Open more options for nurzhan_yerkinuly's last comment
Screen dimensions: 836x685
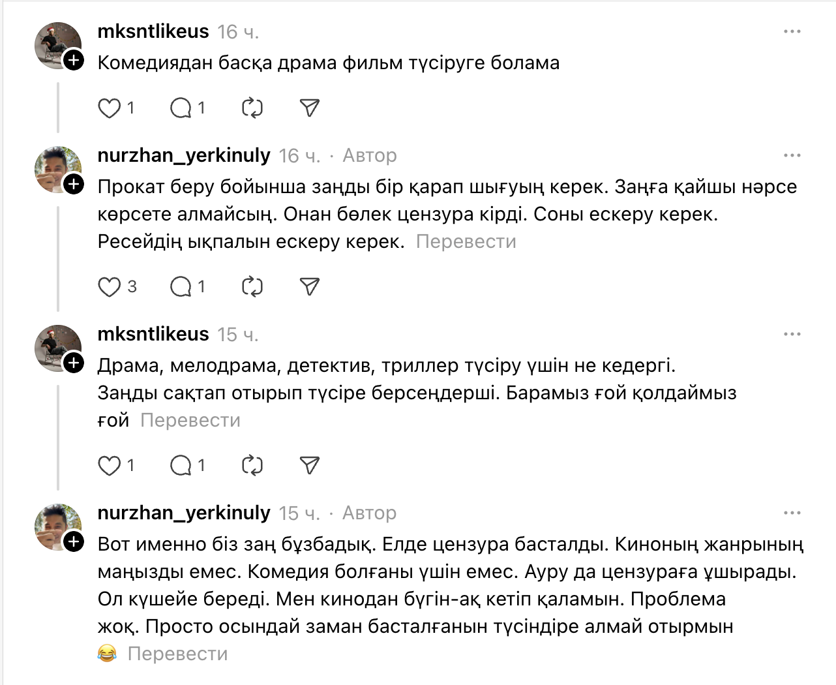pos(792,513)
